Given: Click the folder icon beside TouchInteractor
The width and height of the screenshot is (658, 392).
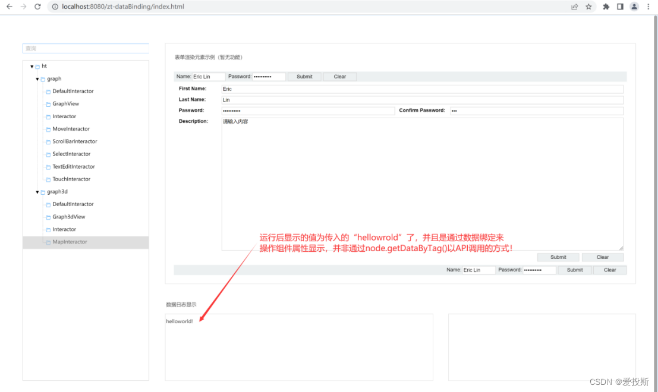Looking at the screenshot, I should (x=47, y=179).
